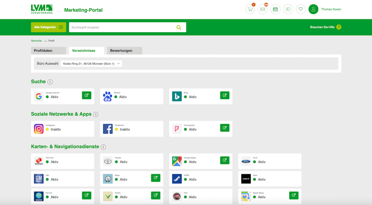Click the Thomas Gosen user name
Image resolution: width=372 pixels, height=205 pixels.
click(x=331, y=9)
